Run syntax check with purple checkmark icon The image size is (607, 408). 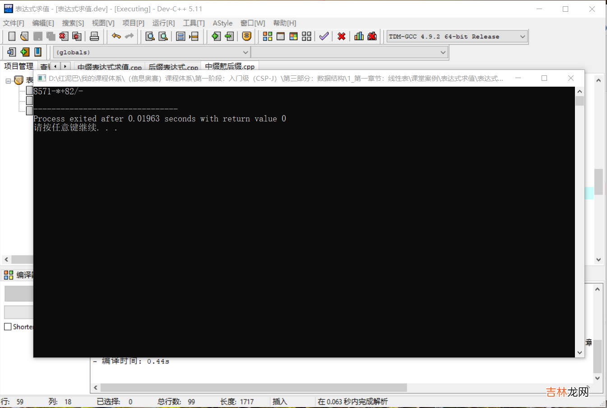tap(324, 37)
